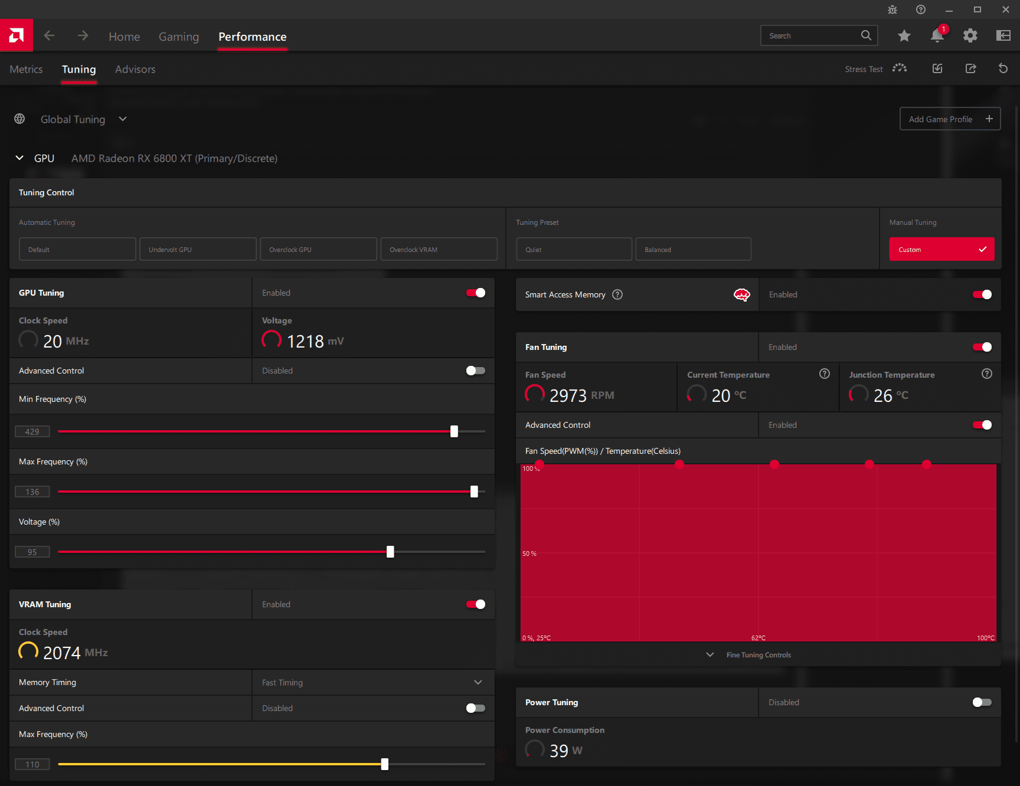Enable VRAM Advanced Control toggle
Viewport: 1020px width, 786px height.
(476, 708)
